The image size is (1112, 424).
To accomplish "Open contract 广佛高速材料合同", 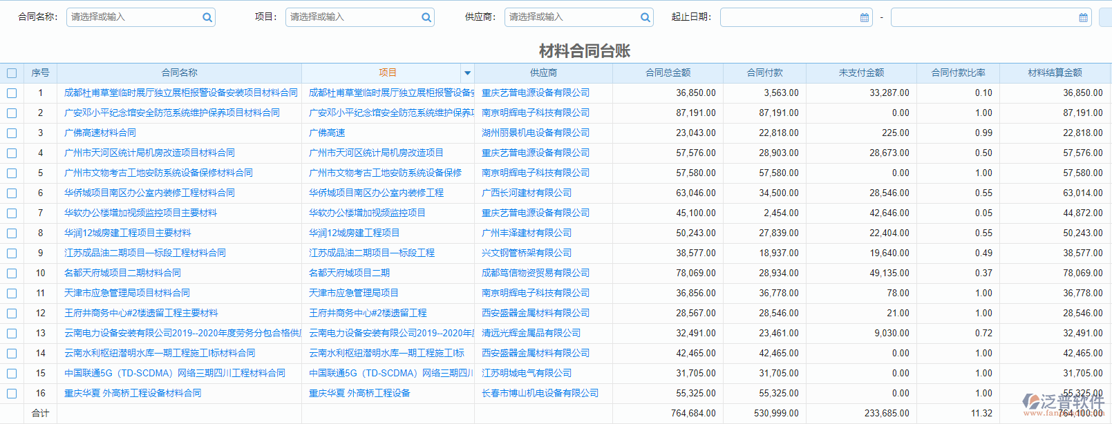I will click(x=100, y=133).
